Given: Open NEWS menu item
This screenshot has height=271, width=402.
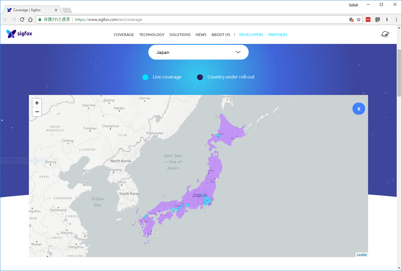Looking at the screenshot, I should click(201, 35).
